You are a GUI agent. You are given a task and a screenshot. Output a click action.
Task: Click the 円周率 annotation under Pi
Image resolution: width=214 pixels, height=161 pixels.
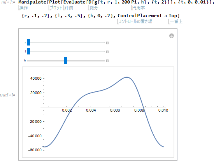(139, 8)
